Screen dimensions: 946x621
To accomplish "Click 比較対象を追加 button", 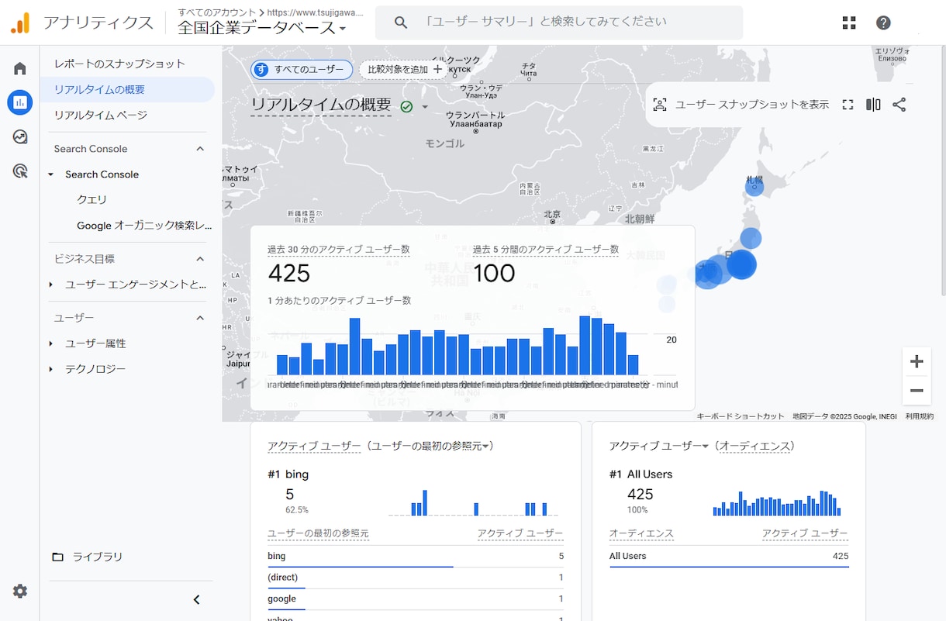I will 404,70.
